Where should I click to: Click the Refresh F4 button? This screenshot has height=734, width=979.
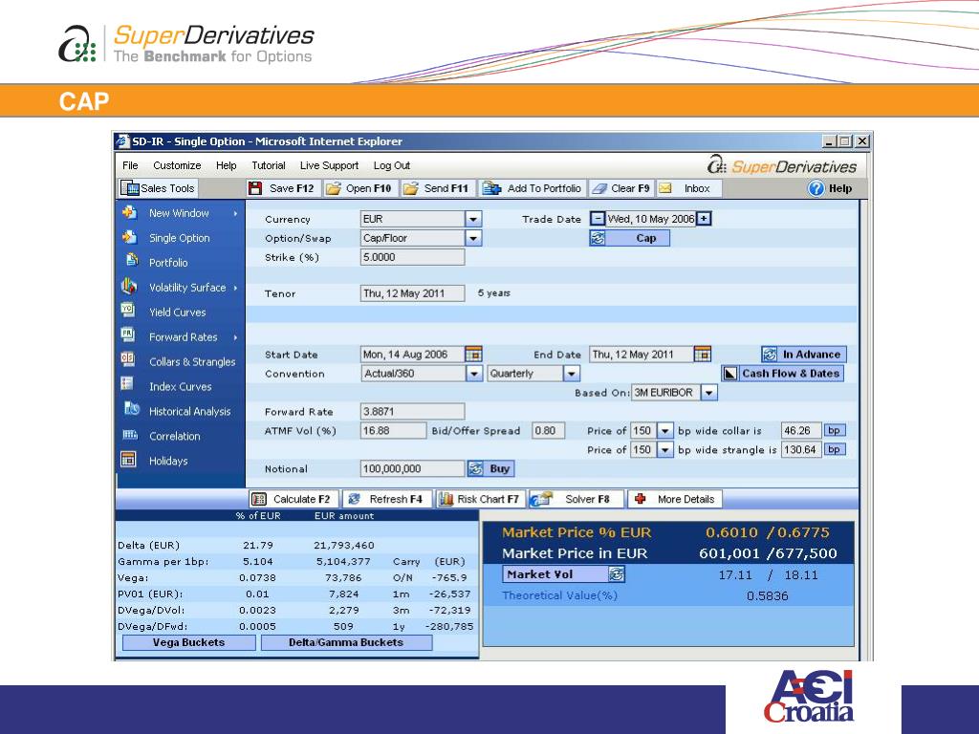(386, 499)
